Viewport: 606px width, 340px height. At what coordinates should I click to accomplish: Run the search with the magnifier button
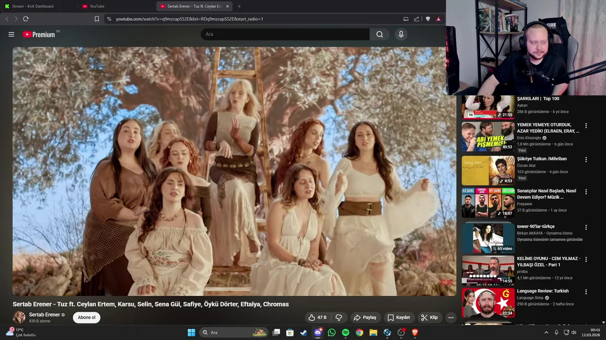click(x=380, y=34)
